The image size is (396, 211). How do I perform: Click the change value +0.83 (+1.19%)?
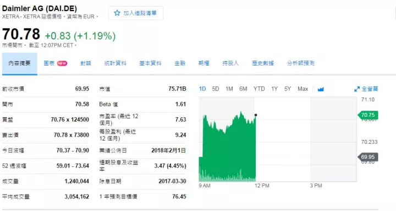(80, 36)
